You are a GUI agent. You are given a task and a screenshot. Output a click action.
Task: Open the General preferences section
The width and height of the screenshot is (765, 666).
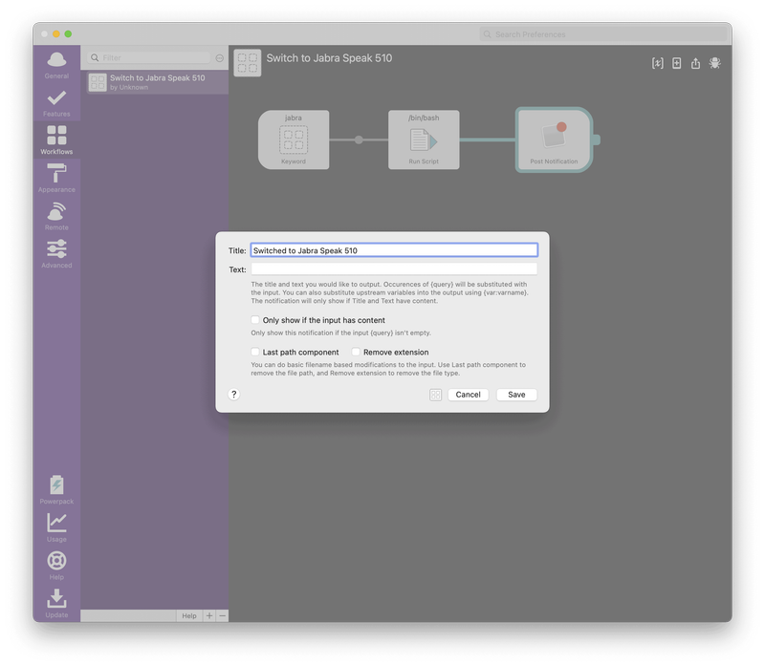tap(56, 64)
